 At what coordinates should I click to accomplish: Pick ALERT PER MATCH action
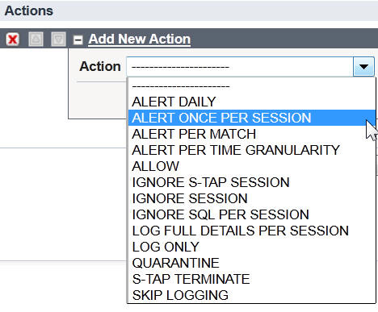(252, 134)
